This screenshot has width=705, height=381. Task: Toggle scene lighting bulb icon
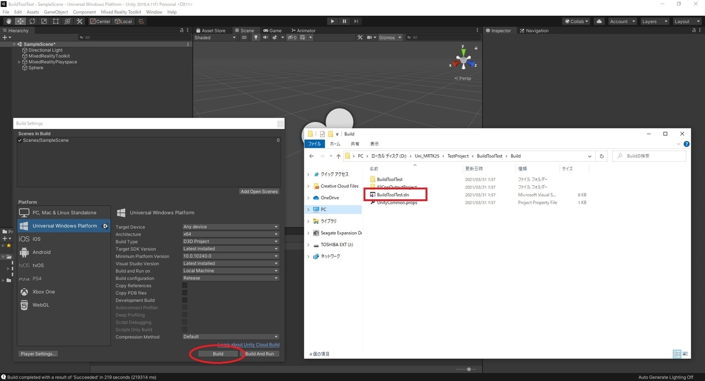pos(255,38)
